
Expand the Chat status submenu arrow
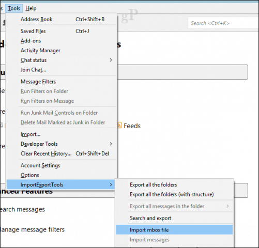coord(111,60)
